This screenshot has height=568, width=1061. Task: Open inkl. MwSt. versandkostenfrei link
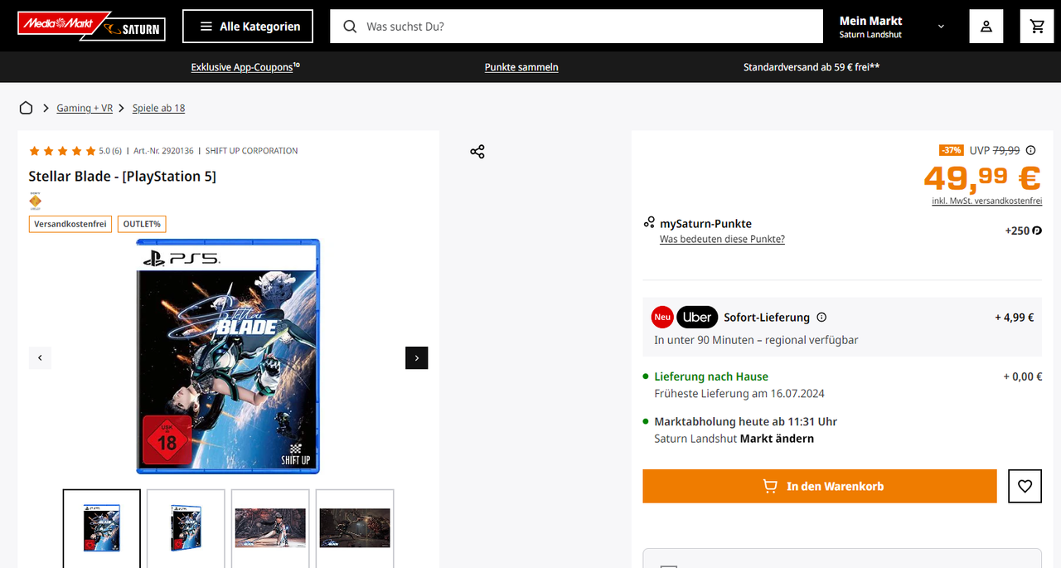pos(987,201)
